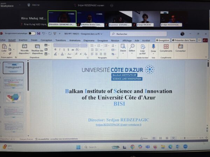The image size is (210, 157).
Task: Open the font color dropdown arrow
Action: pyautogui.click(x=65, y=54)
